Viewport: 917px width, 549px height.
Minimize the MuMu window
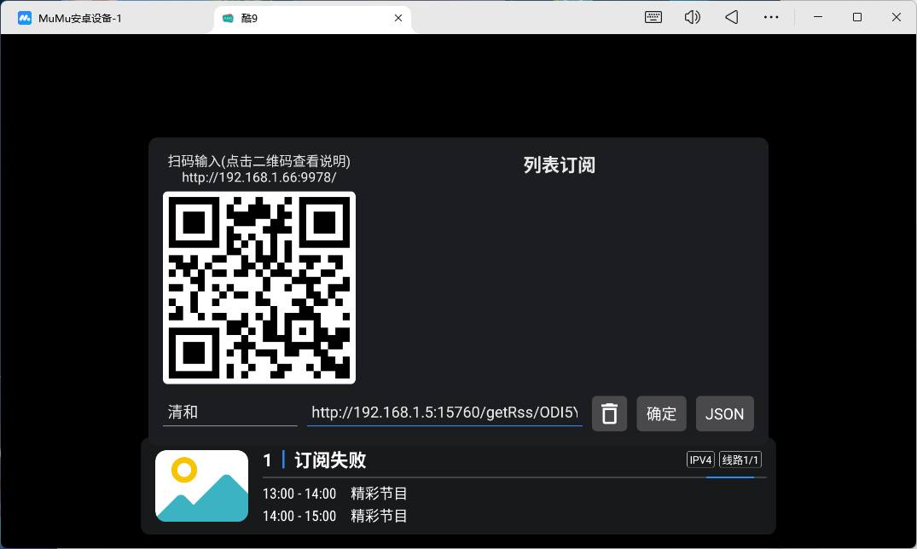point(818,17)
